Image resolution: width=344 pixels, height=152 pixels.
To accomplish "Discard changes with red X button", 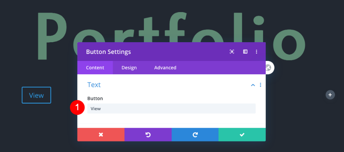I will tap(101, 135).
